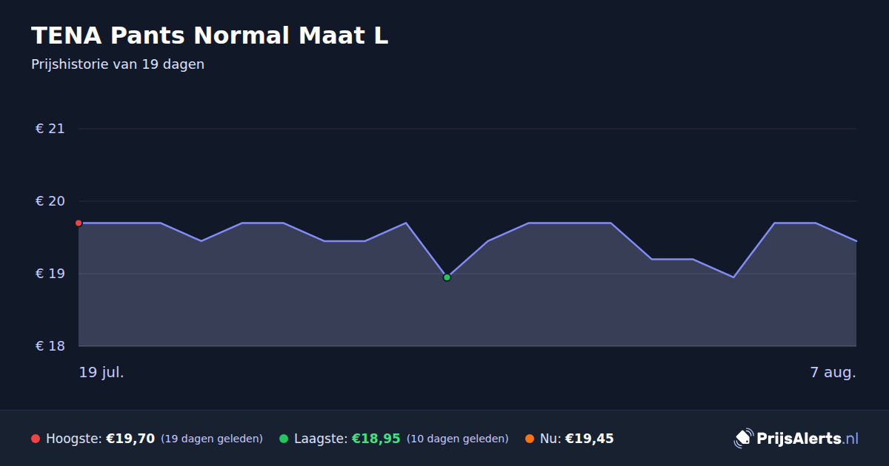Click the 10 dagen geleden note
Screen dimensions: 889x466
coord(458,439)
